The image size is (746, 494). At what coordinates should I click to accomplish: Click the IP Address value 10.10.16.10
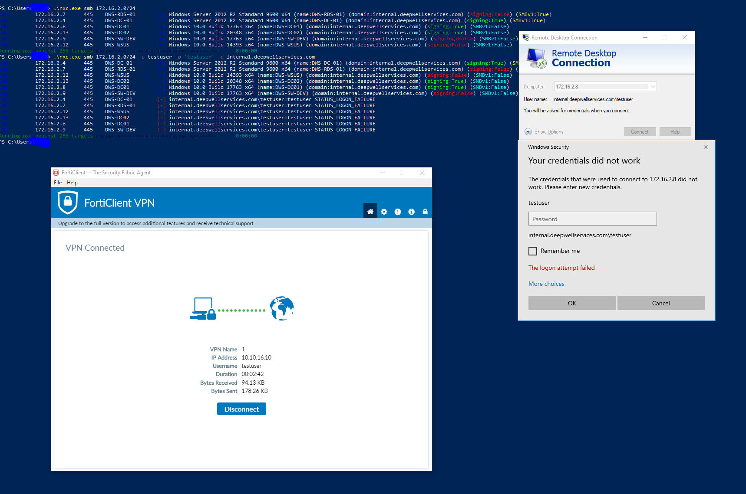coord(256,358)
